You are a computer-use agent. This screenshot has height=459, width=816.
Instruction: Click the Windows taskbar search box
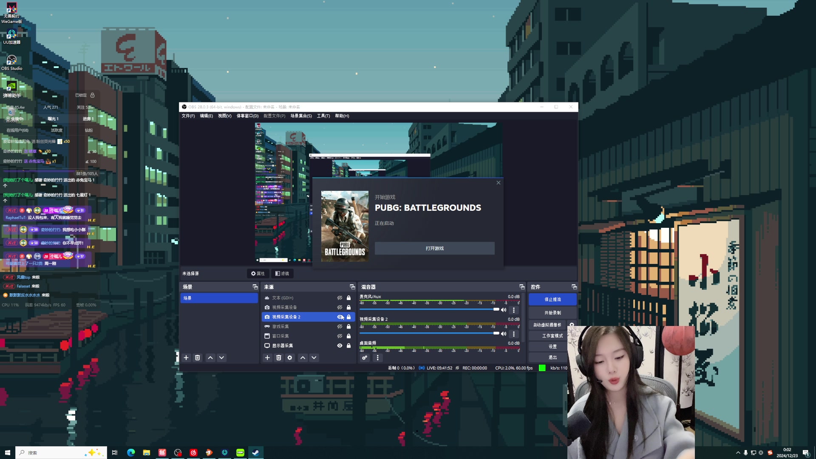pos(61,453)
